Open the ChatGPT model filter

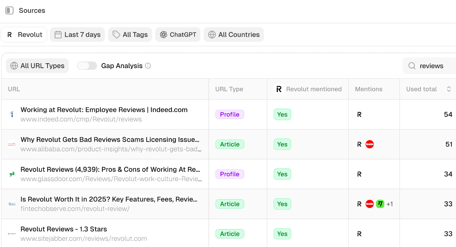coord(178,35)
